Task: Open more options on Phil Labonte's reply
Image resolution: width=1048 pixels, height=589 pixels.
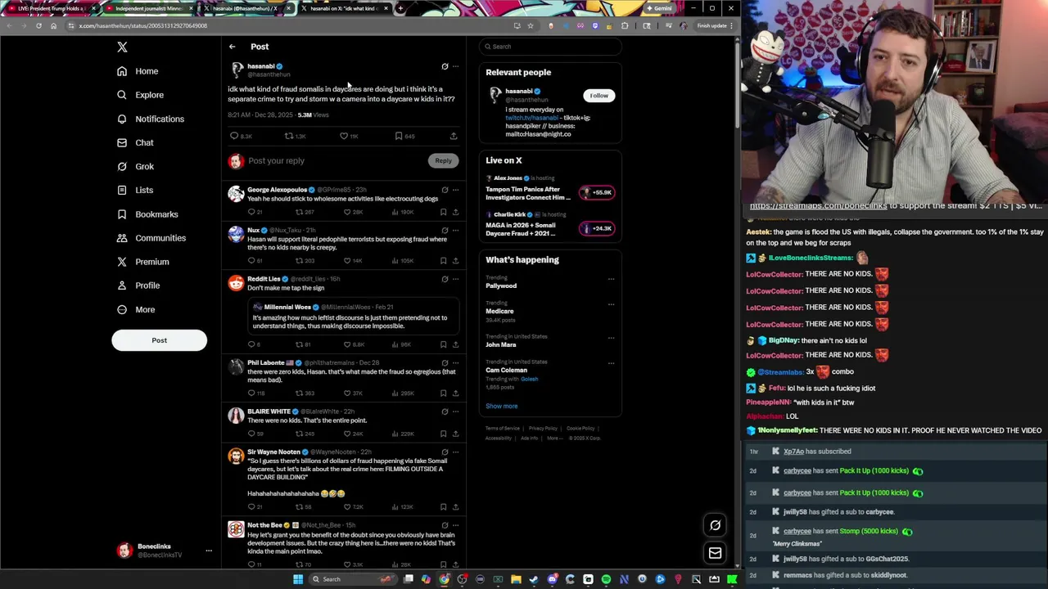Action: 456,363
